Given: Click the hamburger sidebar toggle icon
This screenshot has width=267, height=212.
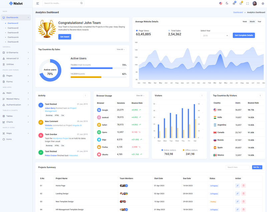Looking at the screenshot, I should pyautogui.click(x=37, y=3).
